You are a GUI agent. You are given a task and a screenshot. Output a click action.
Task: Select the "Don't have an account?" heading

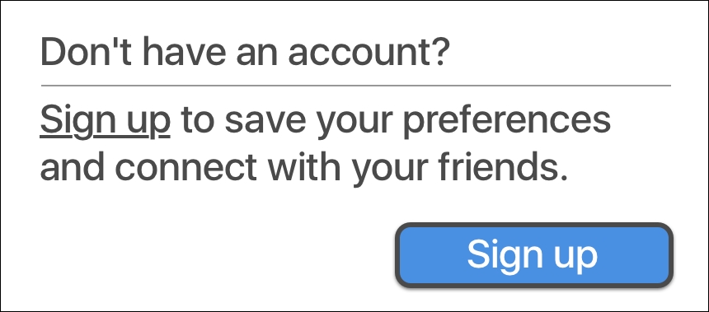coord(246,53)
